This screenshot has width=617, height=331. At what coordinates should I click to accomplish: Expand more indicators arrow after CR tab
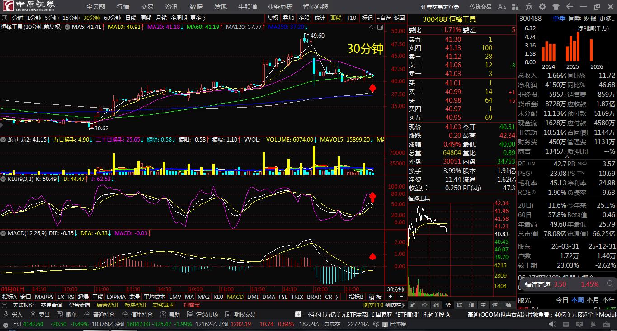336,297
